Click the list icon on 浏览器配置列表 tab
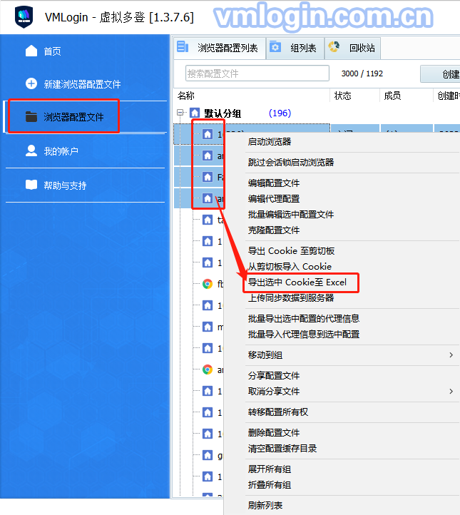Image resolution: width=460 pixels, height=515 pixels. (x=183, y=46)
